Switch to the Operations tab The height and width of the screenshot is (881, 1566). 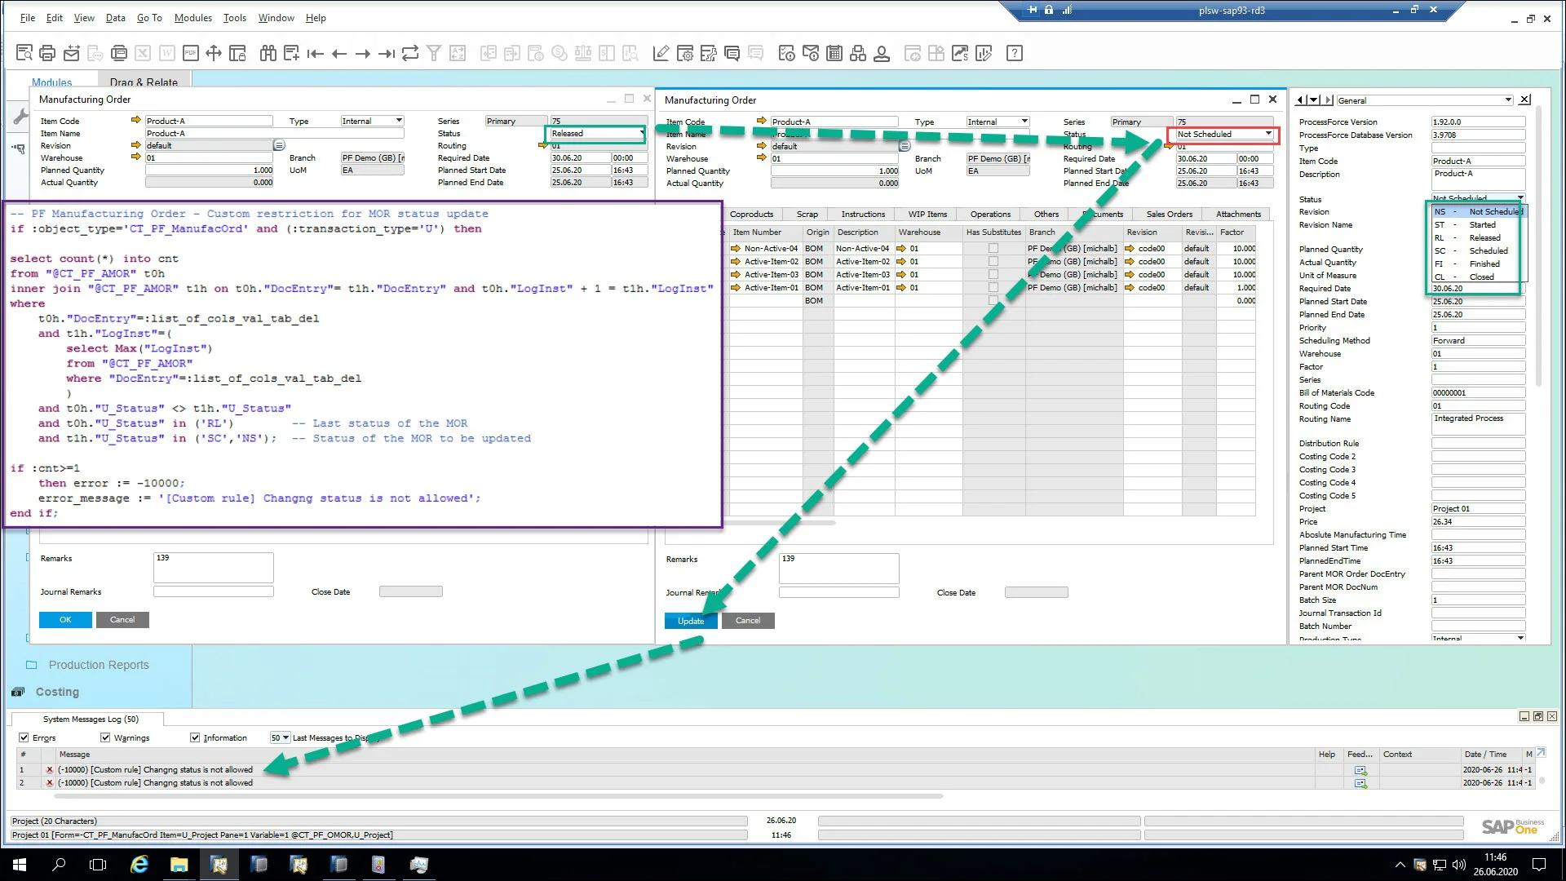(989, 214)
